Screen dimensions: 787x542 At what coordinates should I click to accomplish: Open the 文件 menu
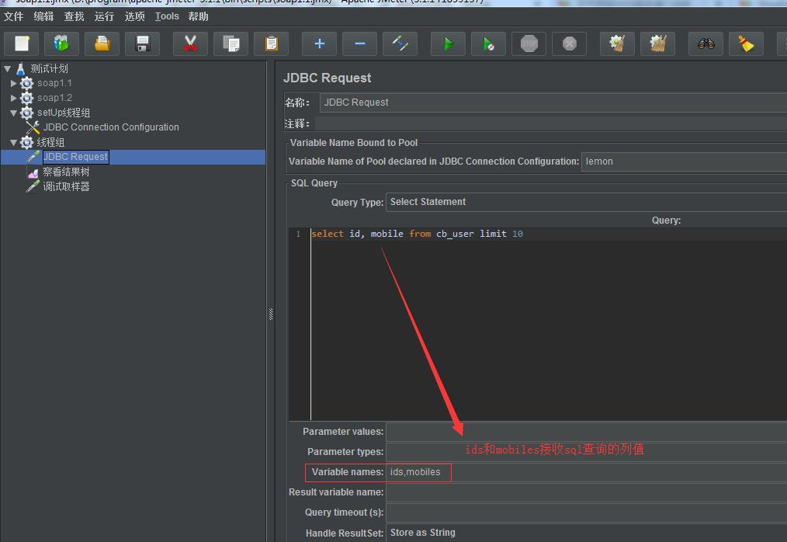(14, 16)
